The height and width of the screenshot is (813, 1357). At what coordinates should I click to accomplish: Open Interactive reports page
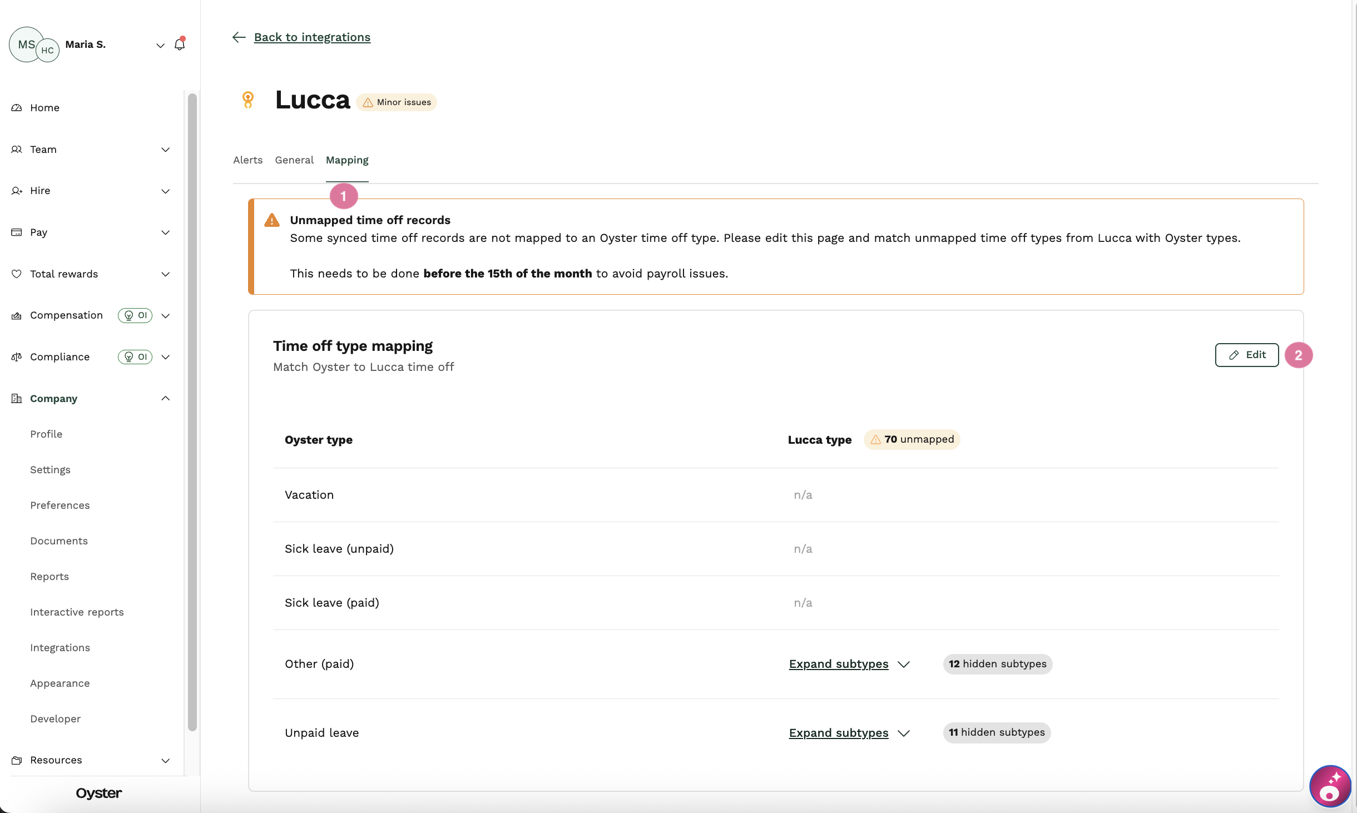click(x=77, y=612)
